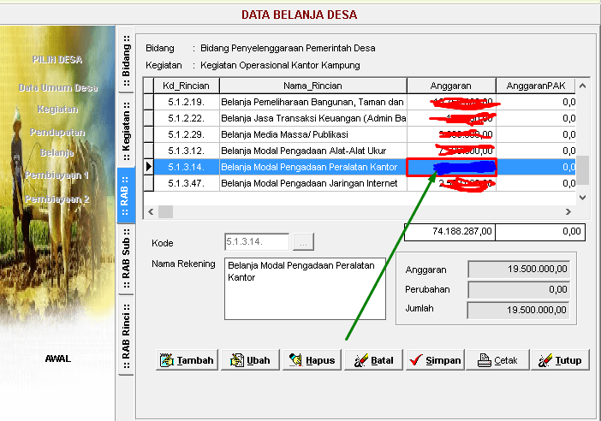The width and height of the screenshot is (601, 421).
Task: Click the Nama Rekening text box
Action: [305, 289]
